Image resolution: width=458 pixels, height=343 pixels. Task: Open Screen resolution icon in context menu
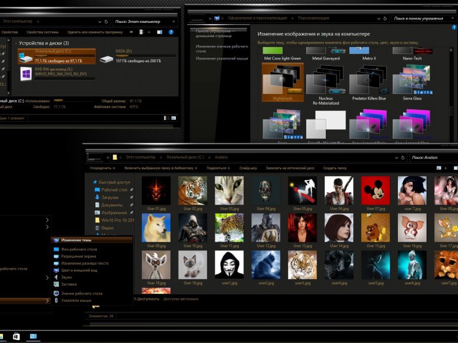56,256
